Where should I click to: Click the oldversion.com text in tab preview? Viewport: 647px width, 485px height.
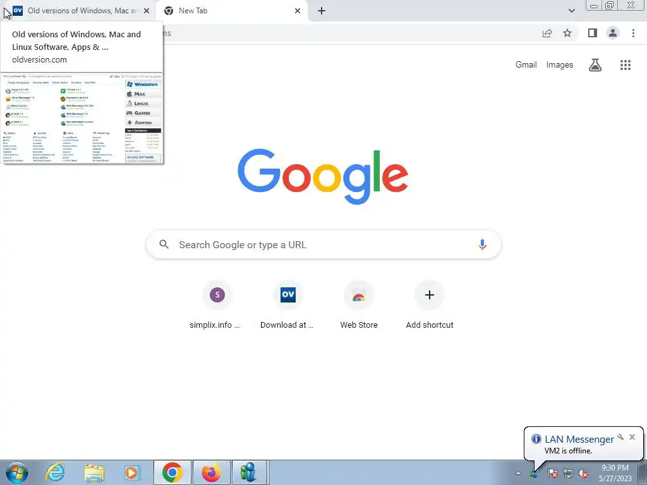click(x=39, y=59)
